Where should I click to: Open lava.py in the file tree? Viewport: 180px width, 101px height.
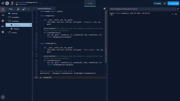[x=16, y=29]
